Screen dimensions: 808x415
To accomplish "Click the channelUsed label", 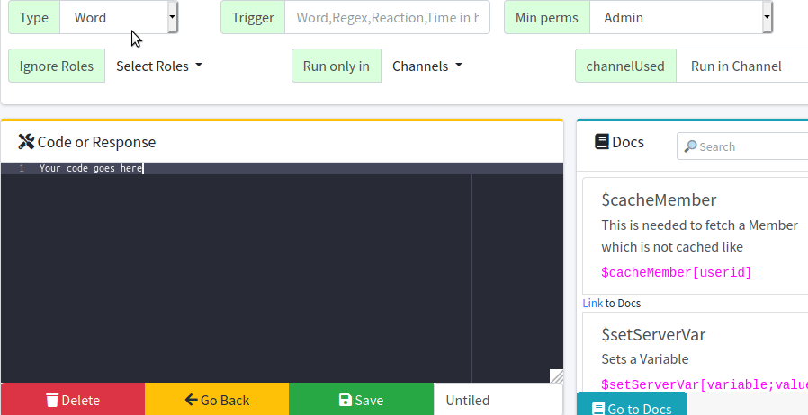I will [625, 66].
